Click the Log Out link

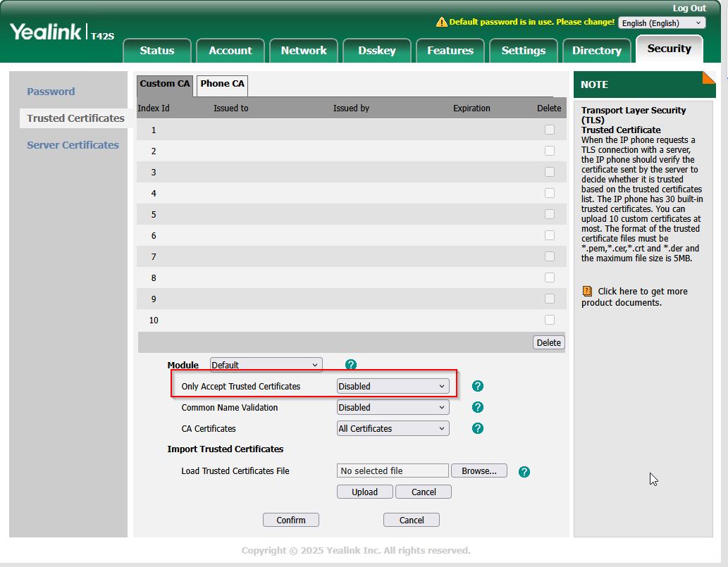pos(689,8)
